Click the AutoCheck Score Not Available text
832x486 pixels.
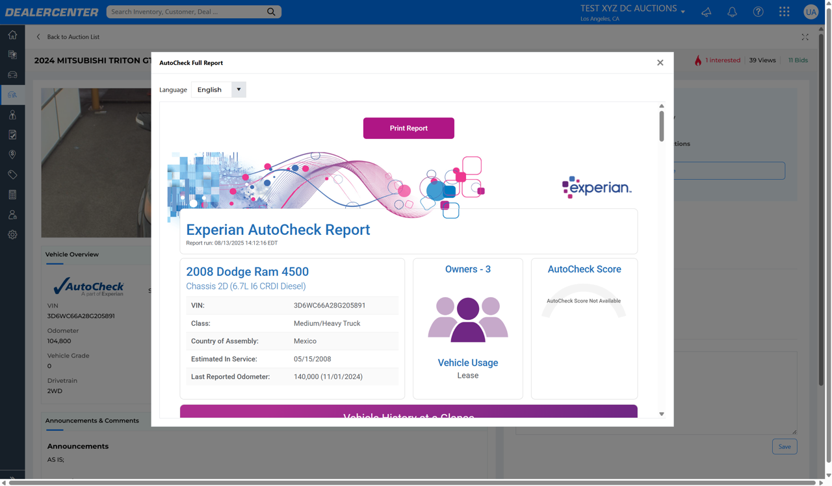[x=584, y=301]
